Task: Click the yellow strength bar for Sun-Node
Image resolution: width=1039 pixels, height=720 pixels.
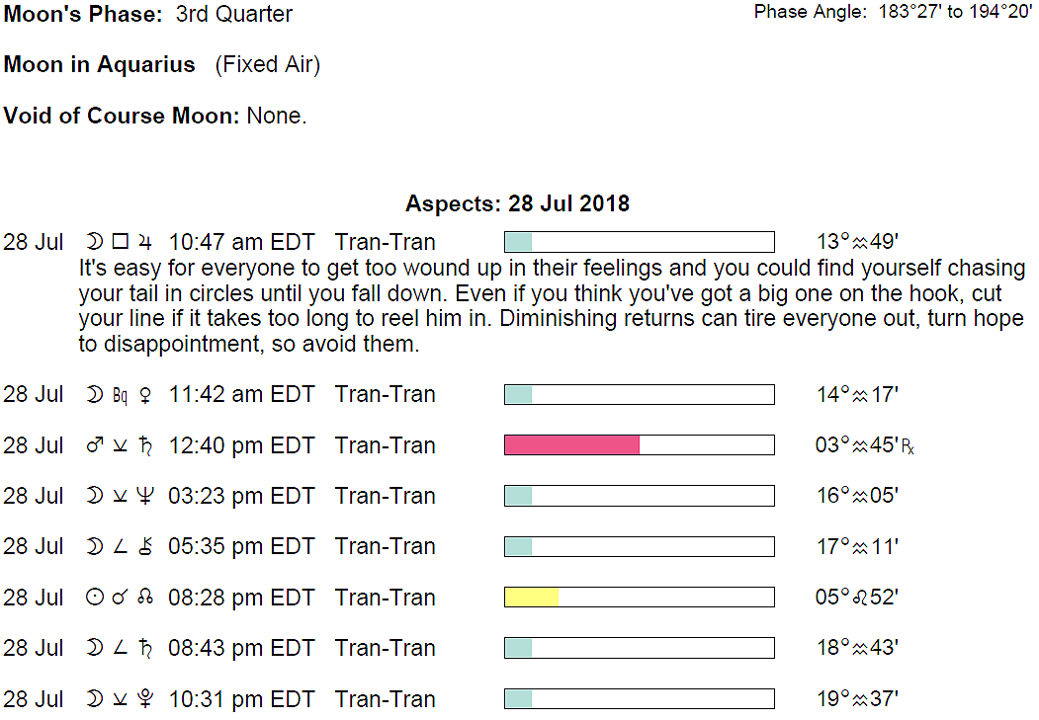Action: click(x=532, y=598)
